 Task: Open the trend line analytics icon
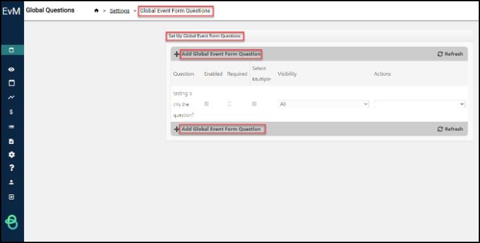coord(11,97)
